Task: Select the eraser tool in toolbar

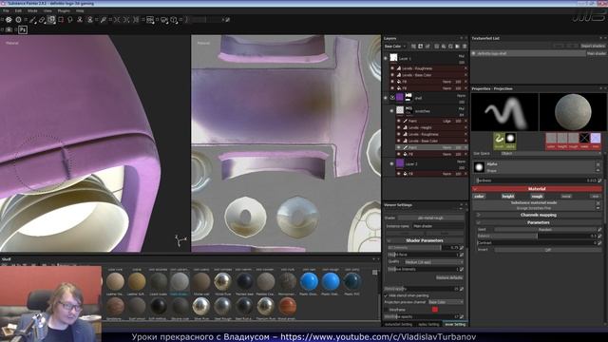Action: [42, 20]
